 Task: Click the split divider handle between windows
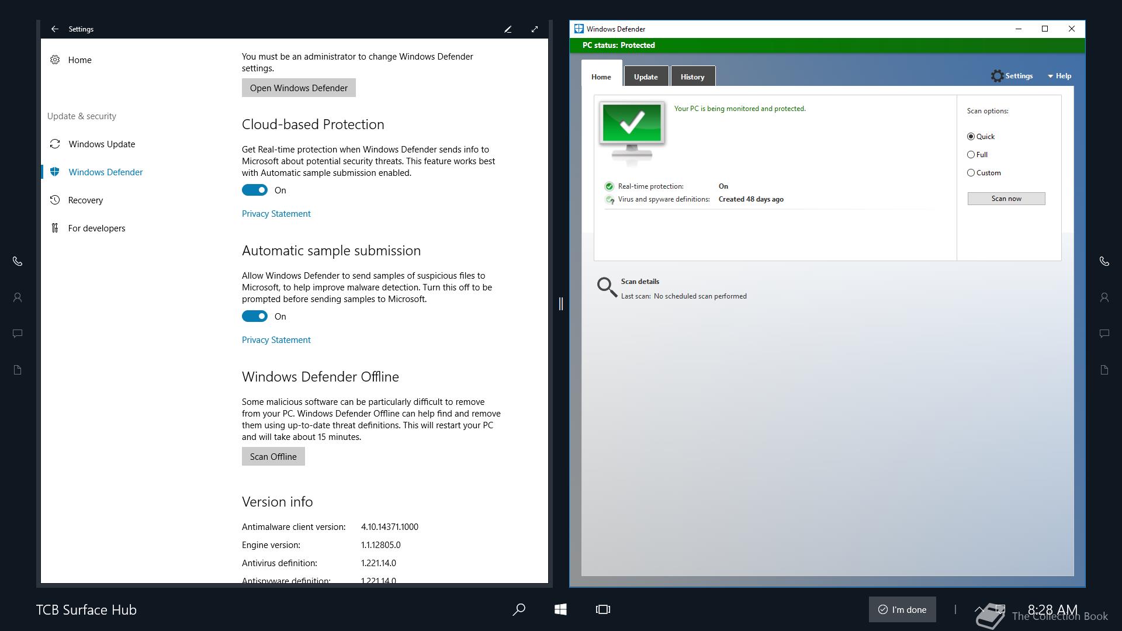(560, 304)
